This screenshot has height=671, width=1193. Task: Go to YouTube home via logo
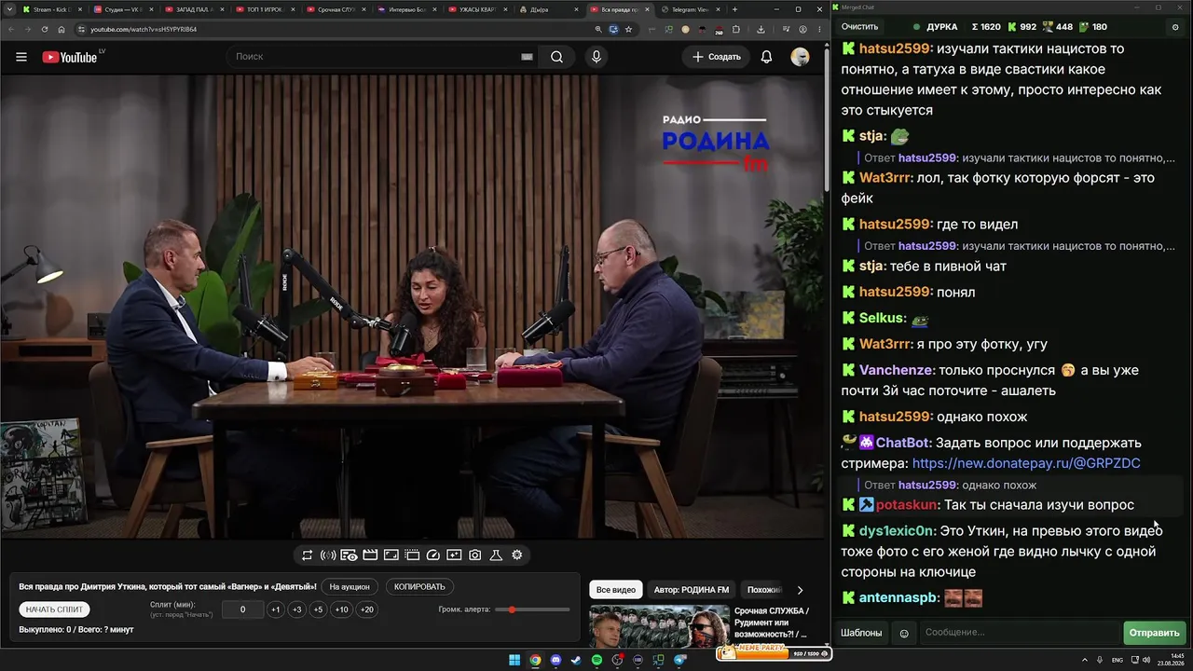(71, 57)
